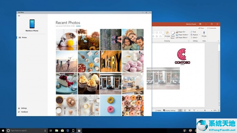
Task: Open the Shape Effects dropdown
Action: point(182,37)
